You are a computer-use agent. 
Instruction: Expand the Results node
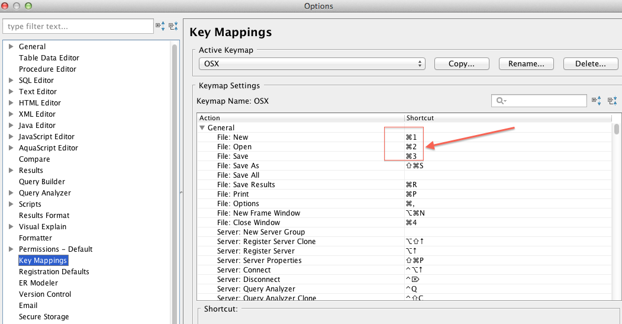click(x=11, y=171)
